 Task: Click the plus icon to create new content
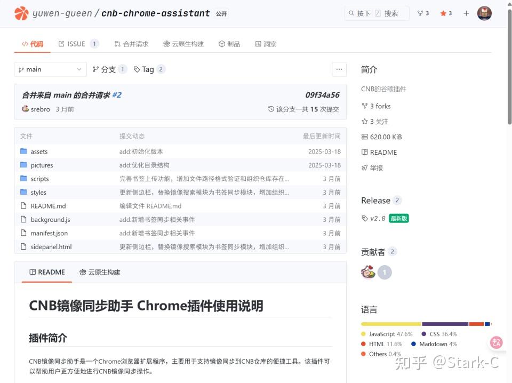click(467, 13)
